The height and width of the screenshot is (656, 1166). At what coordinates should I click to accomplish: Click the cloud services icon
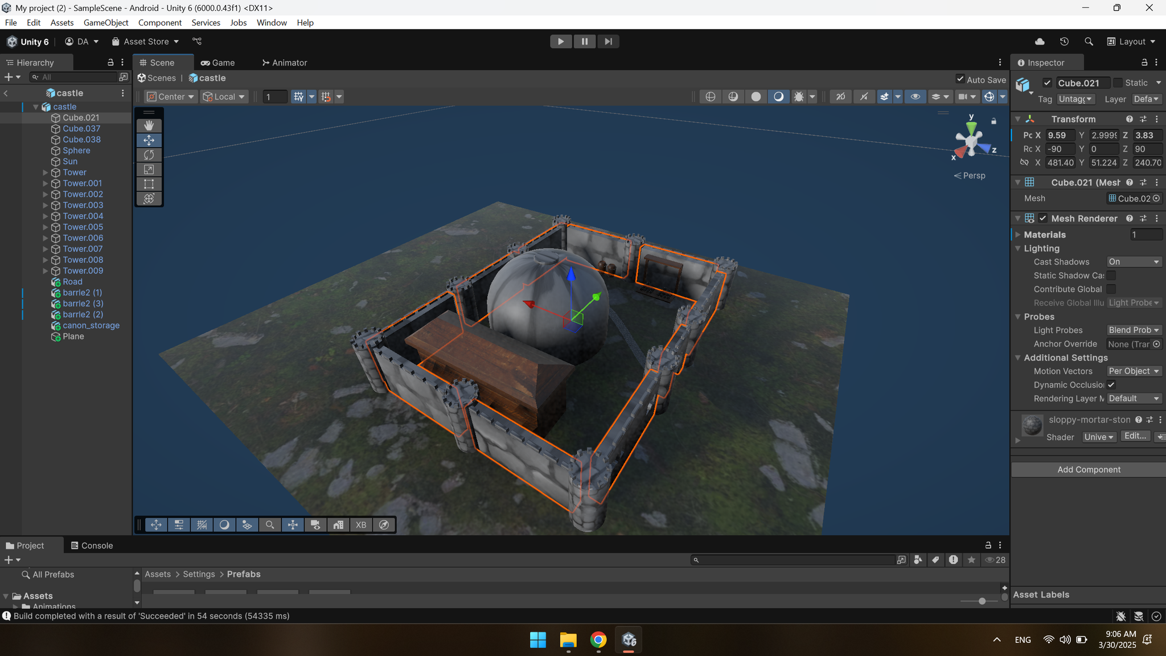[x=1040, y=42]
